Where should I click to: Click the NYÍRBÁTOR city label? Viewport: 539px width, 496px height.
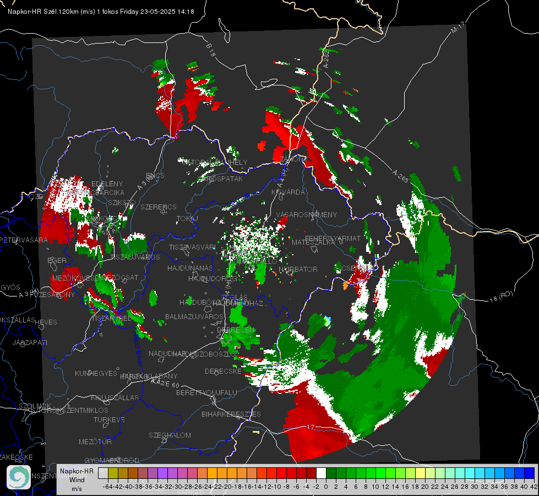(x=298, y=269)
